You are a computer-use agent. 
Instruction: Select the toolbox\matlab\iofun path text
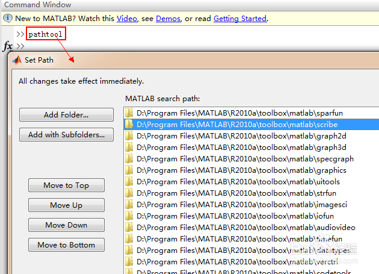(235, 216)
